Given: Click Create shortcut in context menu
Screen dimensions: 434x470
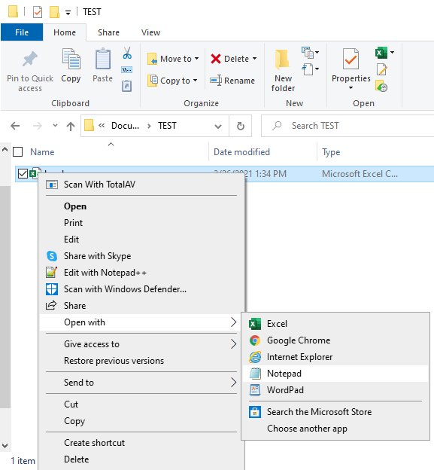Looking at the screenshot, I should 141,443.
